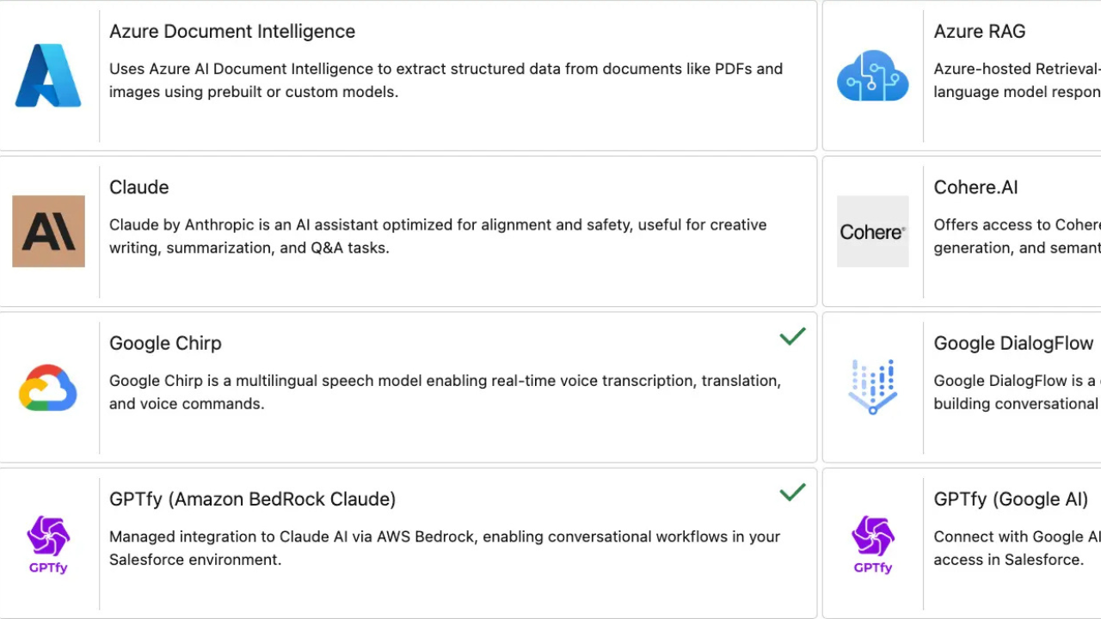The image size is (1101, 619).
Task: Select the Google Chirp title
Action: coord(165,343)
